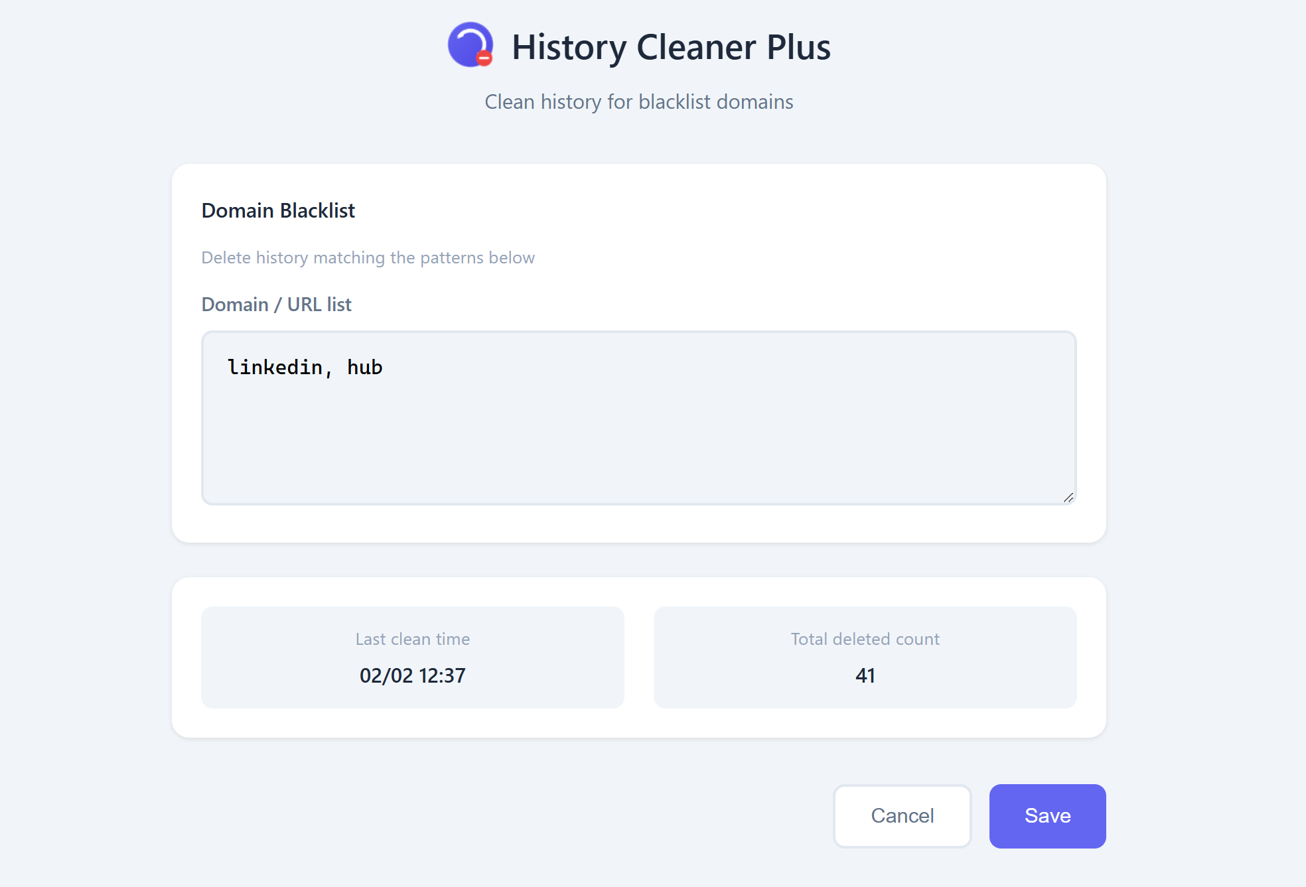
Task: Place cursor on "linkedin" in the textarea
Action: coord(275,368)
